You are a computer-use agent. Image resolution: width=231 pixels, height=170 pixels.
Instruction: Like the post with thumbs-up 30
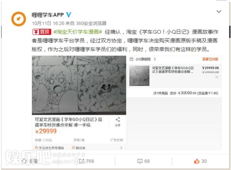click(197, 161)
